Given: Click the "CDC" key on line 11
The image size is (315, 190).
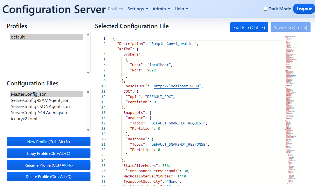Looking at the screenshot, I should tap(127, 91).
